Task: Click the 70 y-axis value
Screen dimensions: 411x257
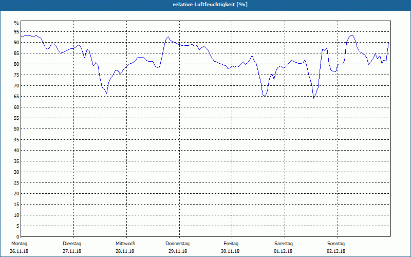Action: click(x=16, y=86)
